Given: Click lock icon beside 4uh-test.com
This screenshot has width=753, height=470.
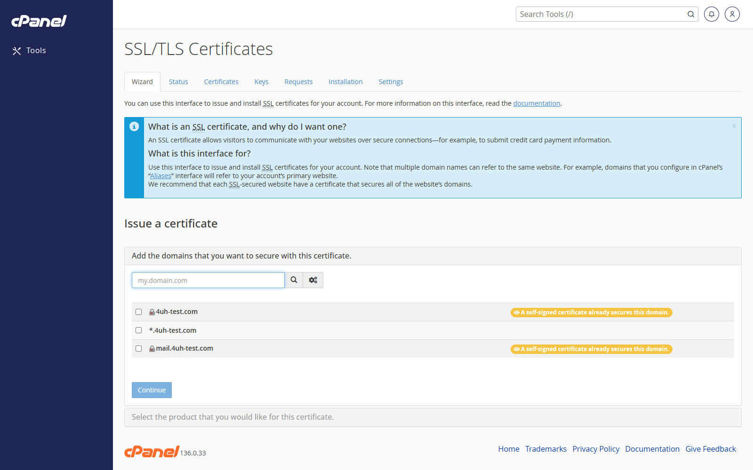Looking at the screenshot, I should [152, 312].
